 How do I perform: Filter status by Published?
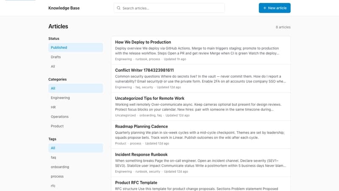click(76, 48)
